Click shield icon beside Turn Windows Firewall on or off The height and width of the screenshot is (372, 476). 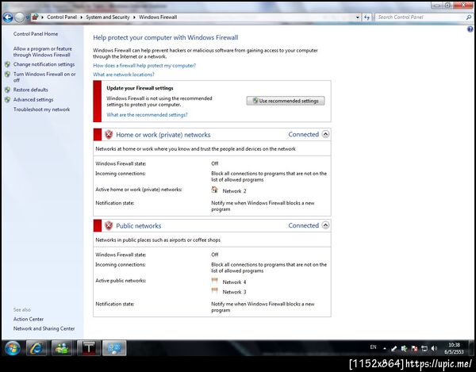point(7,74)
